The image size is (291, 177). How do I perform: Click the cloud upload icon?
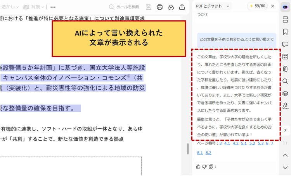click(x=171, y=7)
